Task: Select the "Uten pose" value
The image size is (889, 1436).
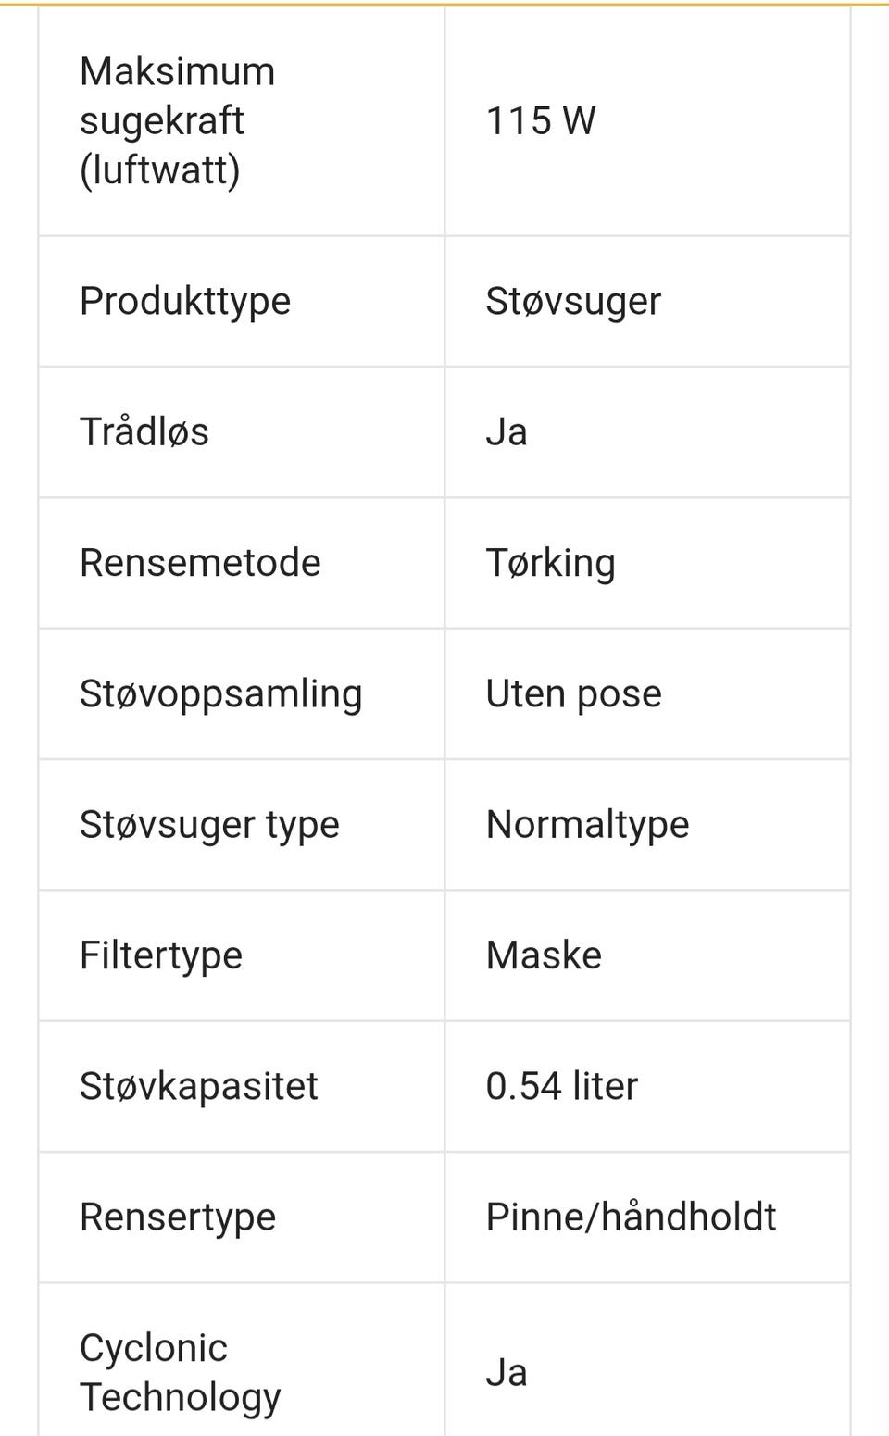Action: click(573, 694)
